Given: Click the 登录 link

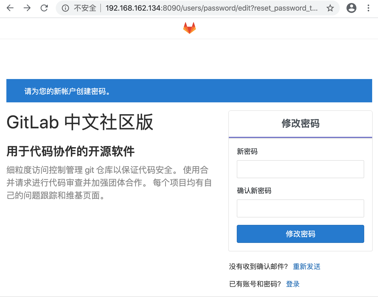Looking at the screenshot, I should tap(293, 284).
